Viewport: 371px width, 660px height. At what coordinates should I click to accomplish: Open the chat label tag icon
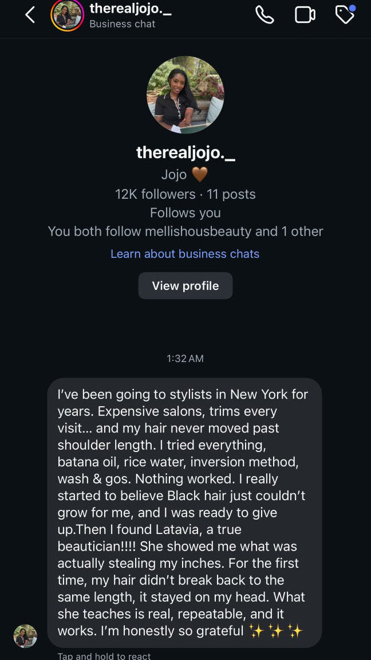click(x=345, y=15)
